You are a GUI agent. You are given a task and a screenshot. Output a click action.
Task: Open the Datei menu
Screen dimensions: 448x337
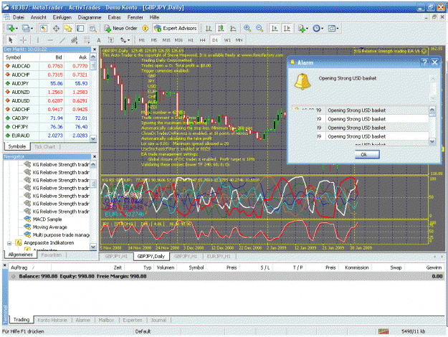point(19,17)
